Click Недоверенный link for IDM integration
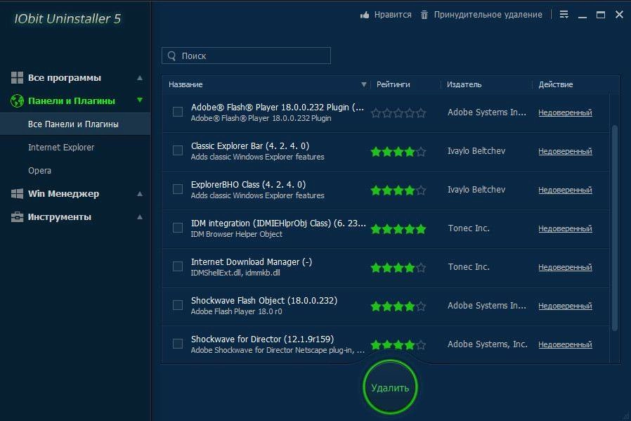This screenshot has height=421, width=631. [x=565, y=228]
